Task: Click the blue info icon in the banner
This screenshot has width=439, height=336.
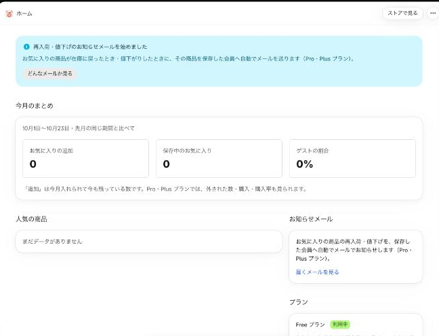Action: pos(26,47)
